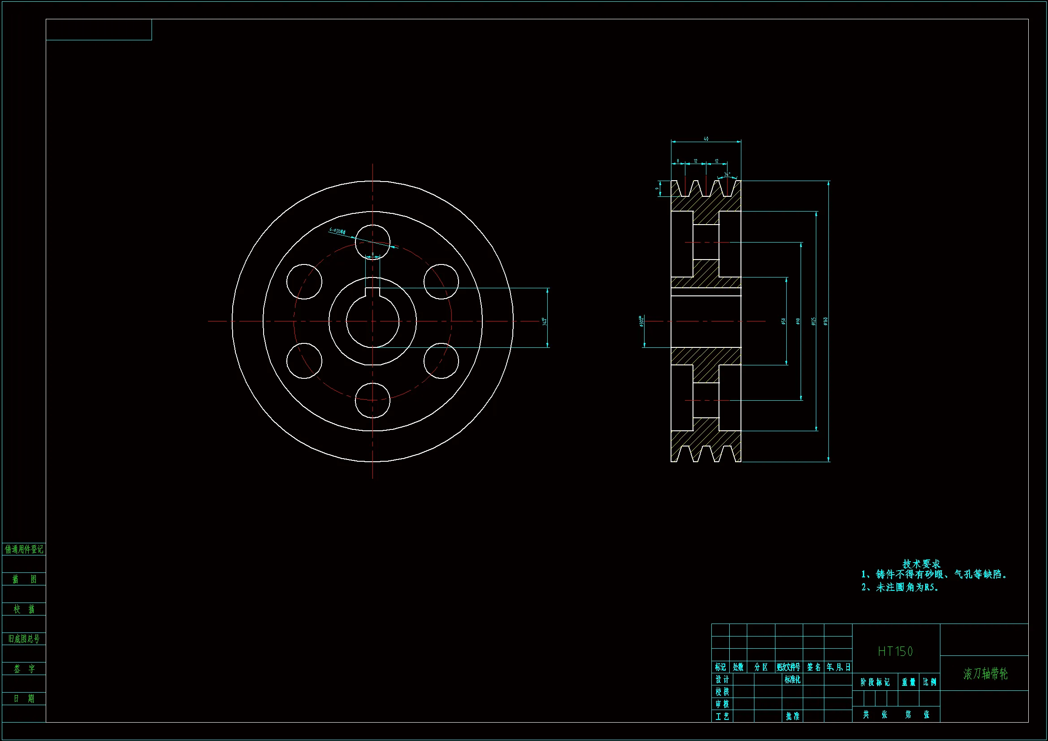
Task: Select the empty box at top-left corner
Action: click(99, 30)
